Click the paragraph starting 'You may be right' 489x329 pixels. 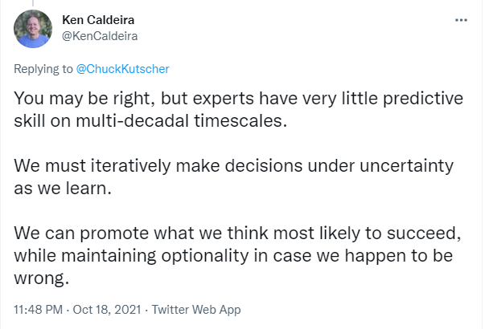coord(238,109)
